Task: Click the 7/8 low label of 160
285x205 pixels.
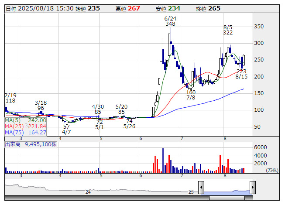Action: click(x=191, y=95)
